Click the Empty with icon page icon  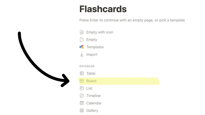point(81,32)
